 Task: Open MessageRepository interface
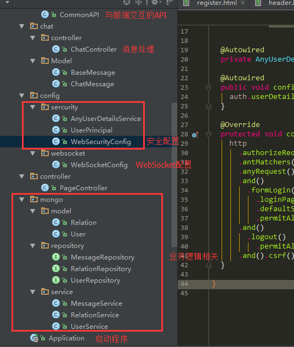[x=103, y=257]
